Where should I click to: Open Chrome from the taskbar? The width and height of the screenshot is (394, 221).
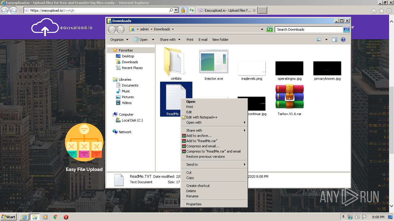[56, 217]
